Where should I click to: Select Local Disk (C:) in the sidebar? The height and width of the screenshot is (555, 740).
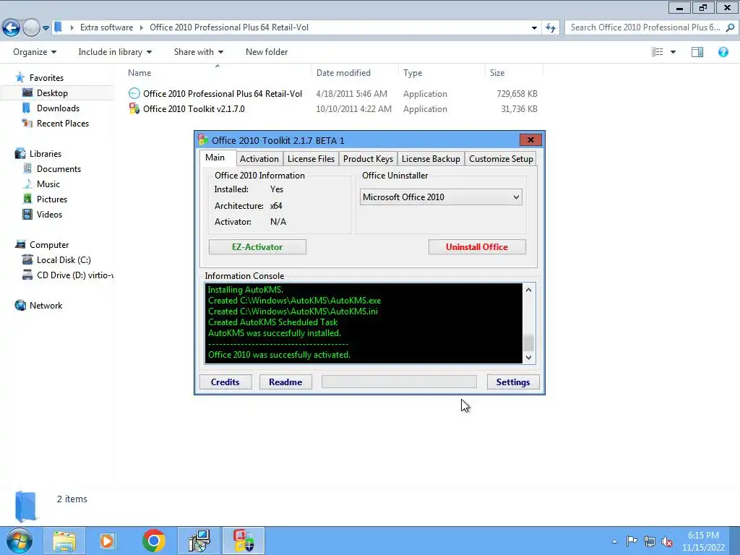64,259
